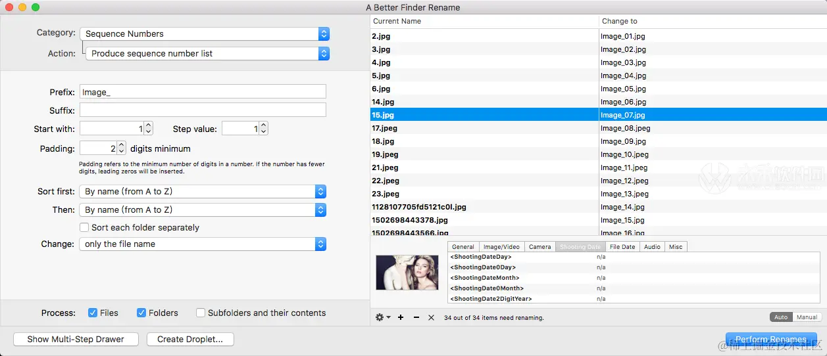Click the Step value number field
Screen dimensions: 827x356
coord(240,129)
